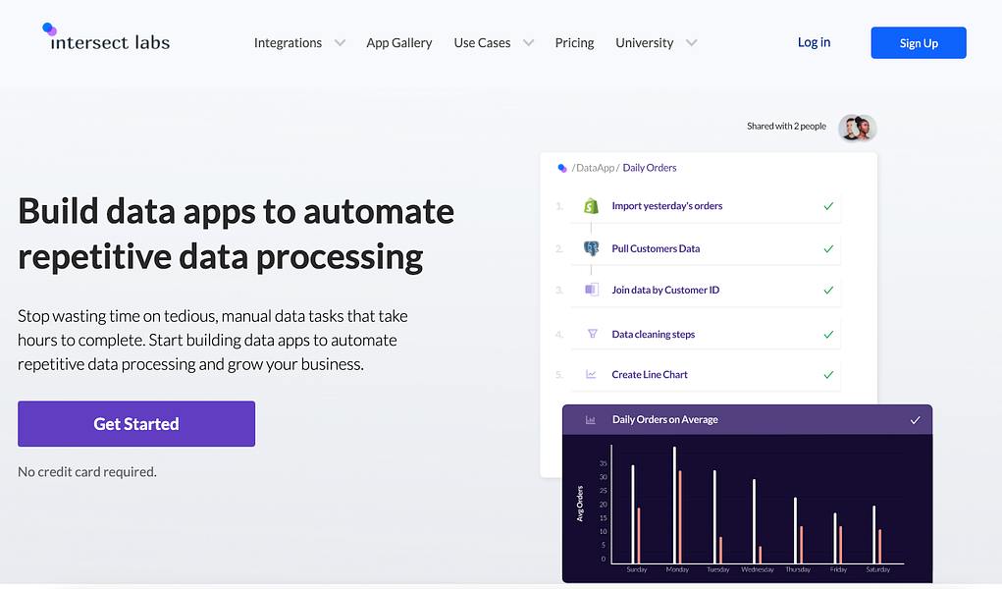Click Shared with 2 people text
This screenshot has height=589, width=1002.
point(787,126)
